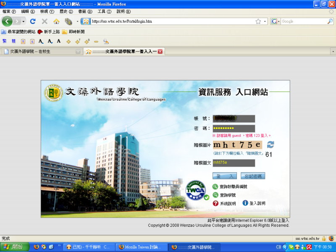
Task: Open the list-all-tabs dropdown
Action: (333, 51)
